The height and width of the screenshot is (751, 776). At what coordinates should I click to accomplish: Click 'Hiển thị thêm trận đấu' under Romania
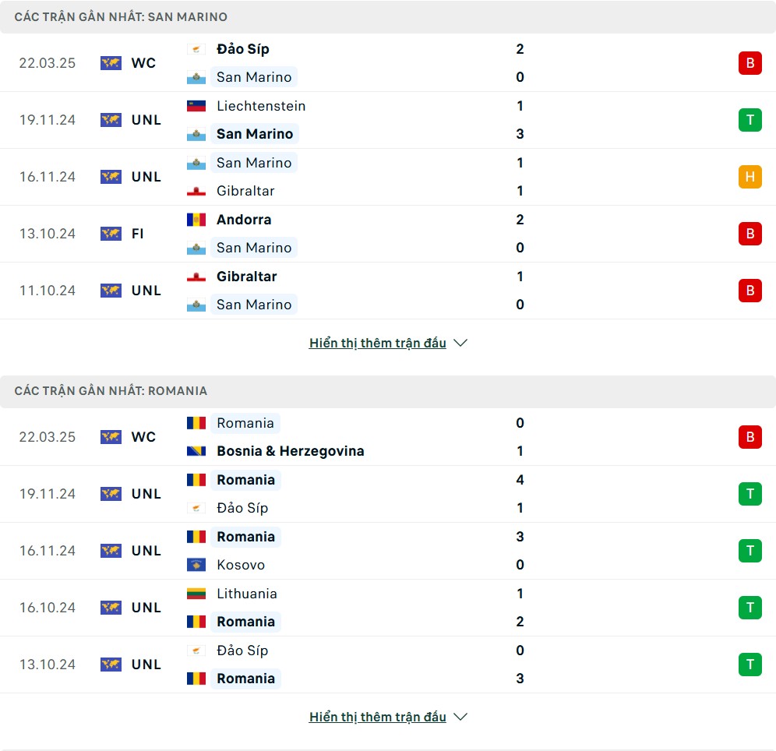[x=378, y=717]
